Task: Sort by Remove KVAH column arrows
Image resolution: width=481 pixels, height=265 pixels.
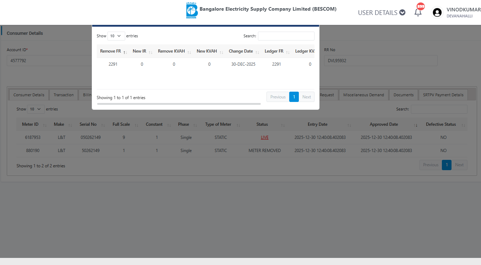Action: point(189,52)
